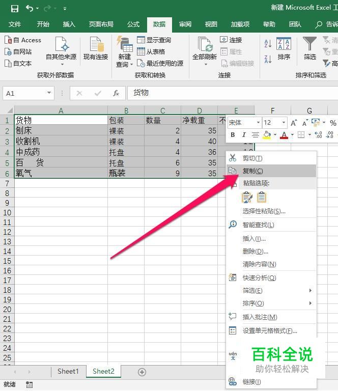338x391 pixels.
Task: Click decrease decimal icon
Action: click(329, 135)
